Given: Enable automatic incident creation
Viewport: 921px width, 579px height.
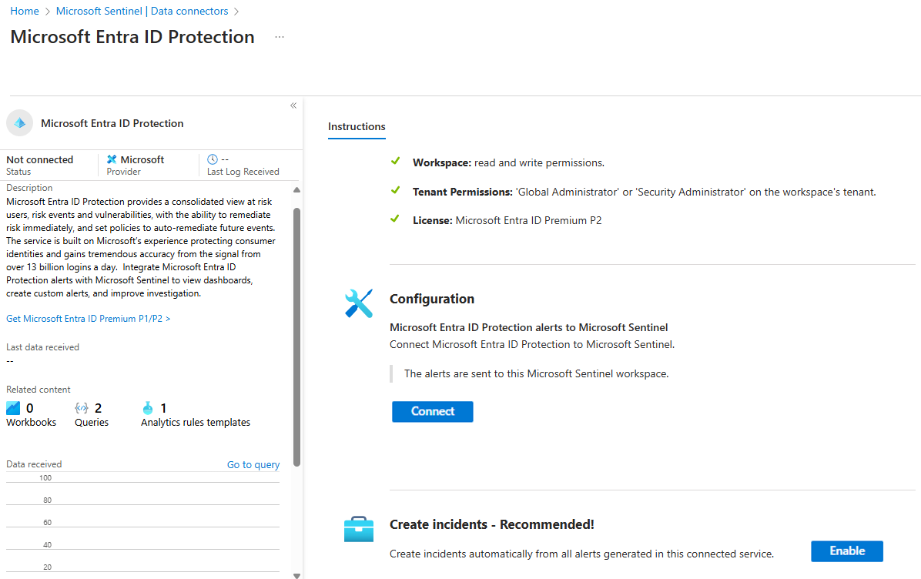Looking at the screenshot, I should (847, 551).
